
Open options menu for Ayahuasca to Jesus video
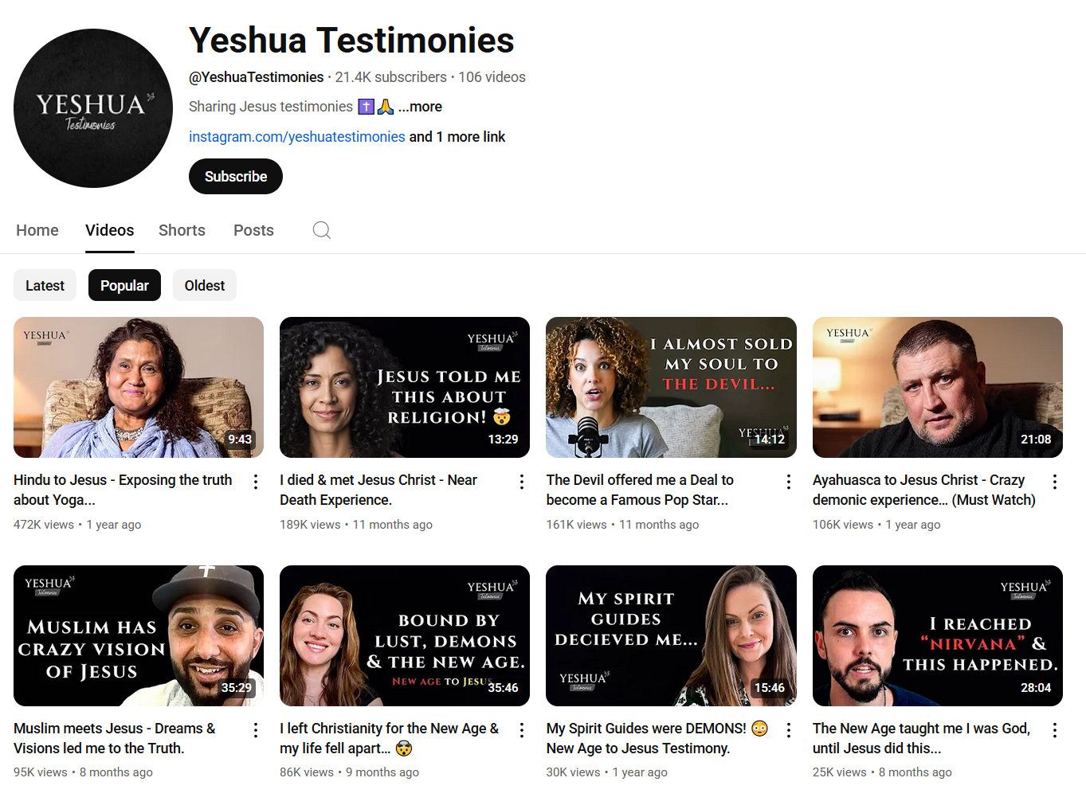click(x=1055, y=482)
